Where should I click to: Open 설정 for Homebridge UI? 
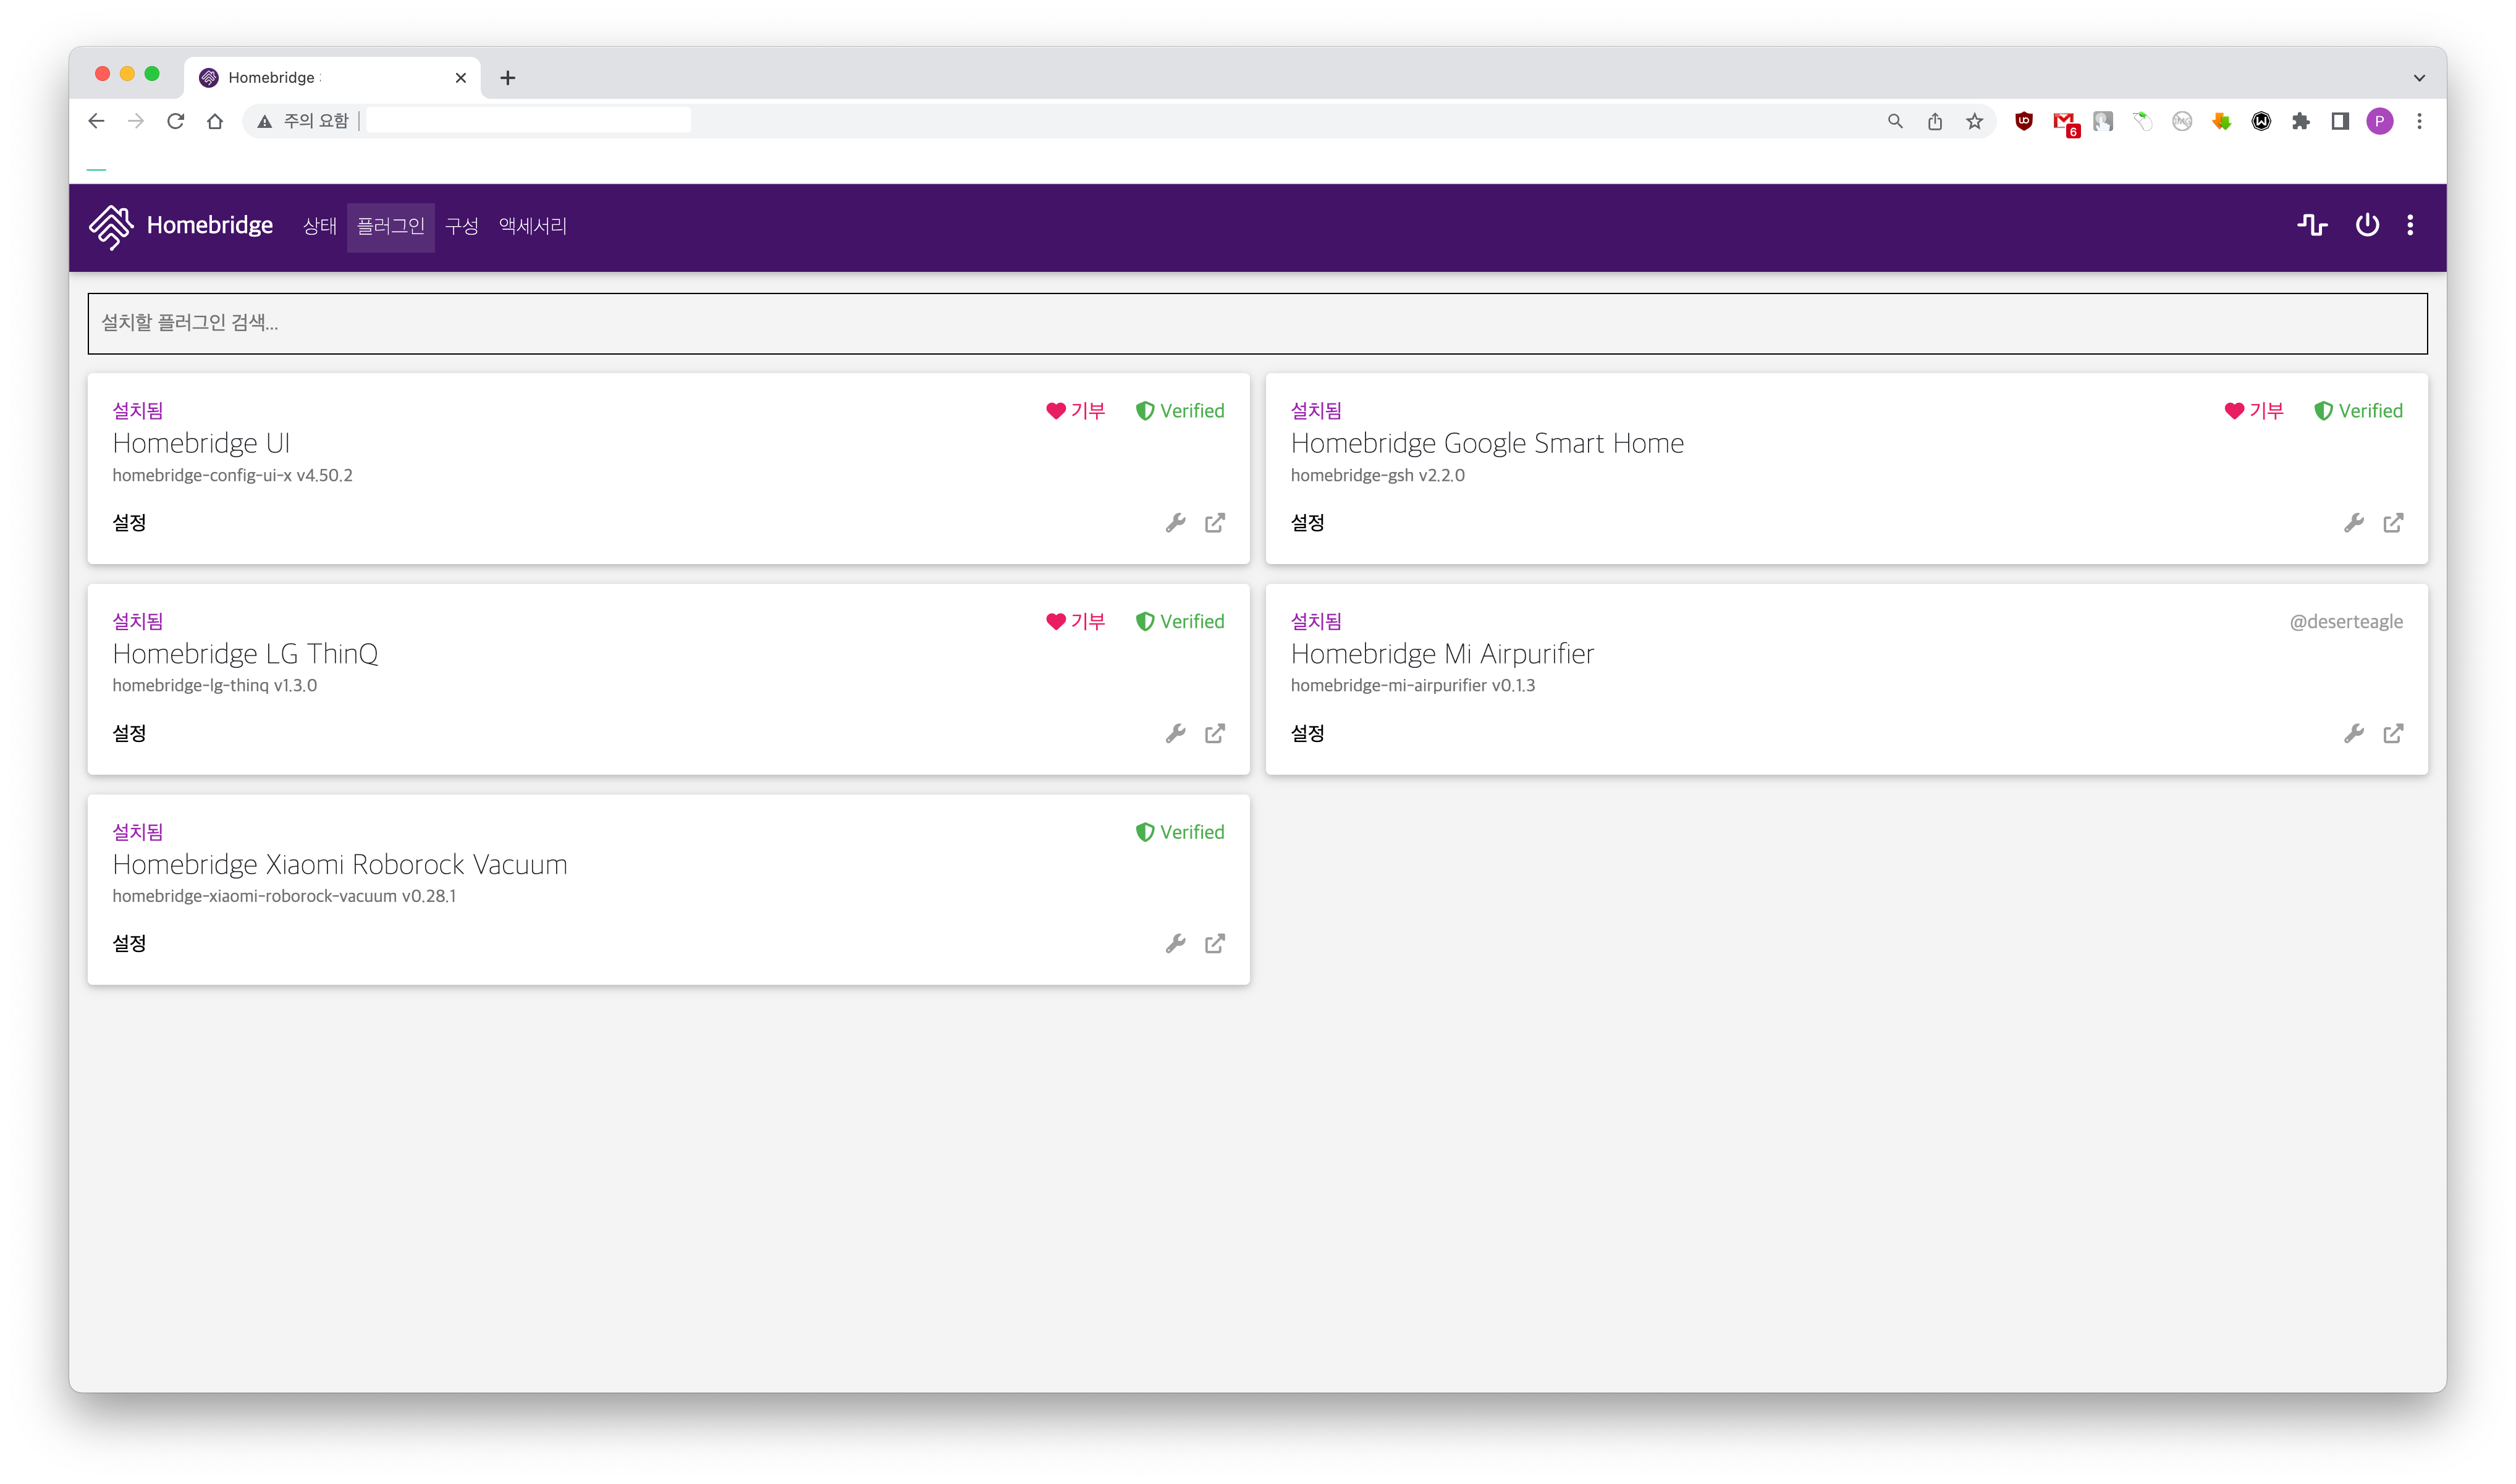coord(129,523)
